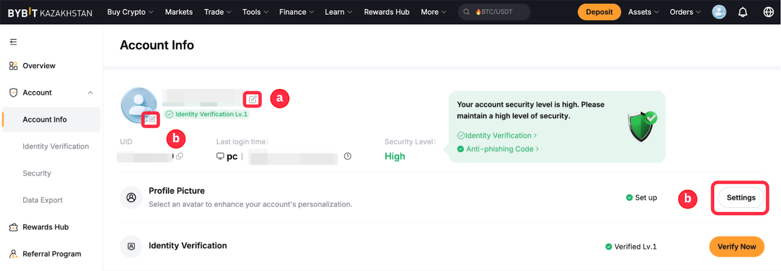
Task: Open the Anti-phishing Code link
Action: point(499,149)
